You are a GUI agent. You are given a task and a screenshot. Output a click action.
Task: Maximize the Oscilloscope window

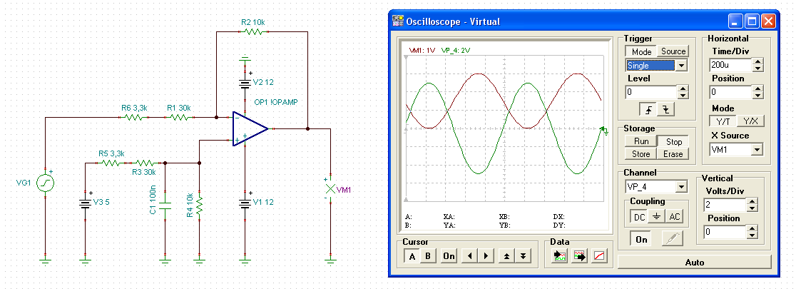coord(752,21)
